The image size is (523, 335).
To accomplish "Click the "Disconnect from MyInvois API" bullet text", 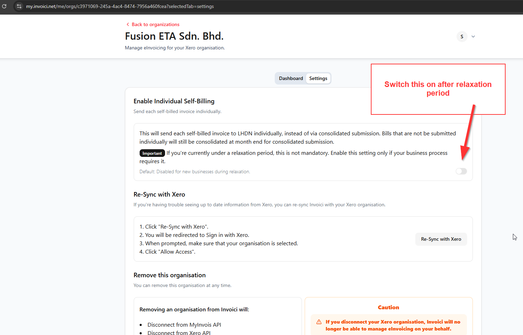I will click(184, 325).
